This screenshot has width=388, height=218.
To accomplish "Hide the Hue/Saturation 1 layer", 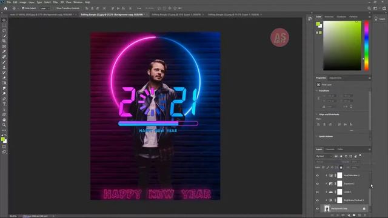I will point(318,176).
